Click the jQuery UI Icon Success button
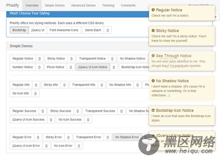 tap(29, 120)
